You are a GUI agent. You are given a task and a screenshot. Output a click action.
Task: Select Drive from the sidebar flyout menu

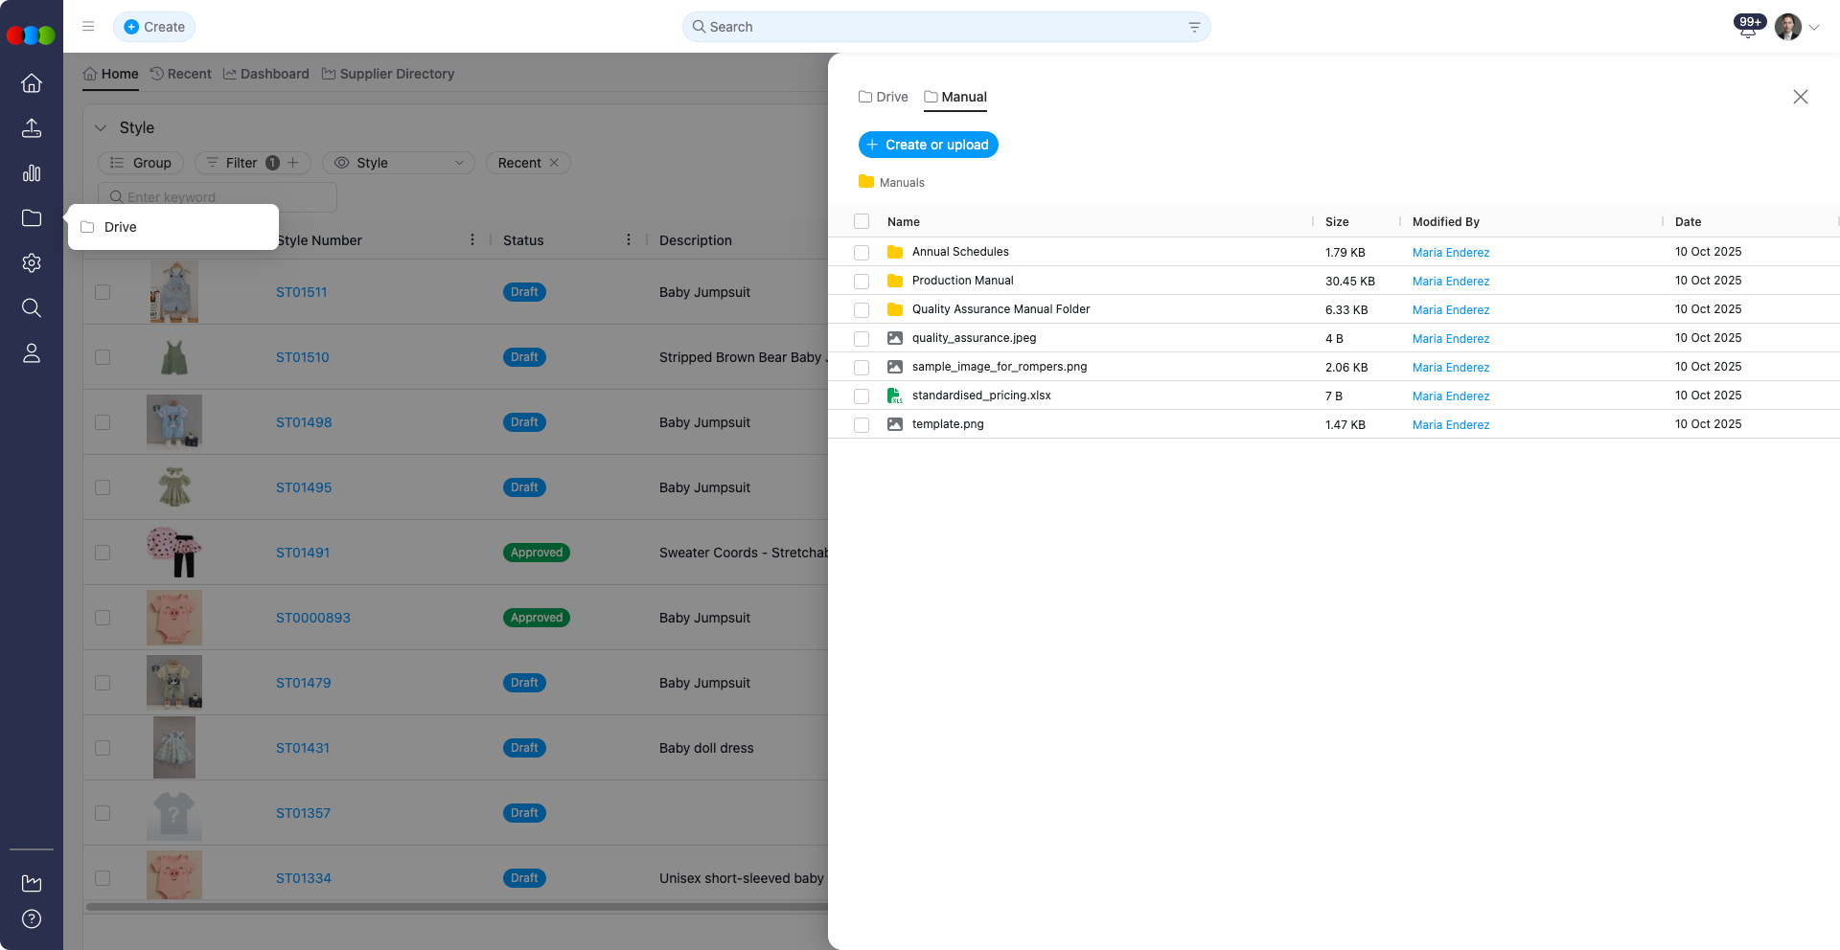121,227
